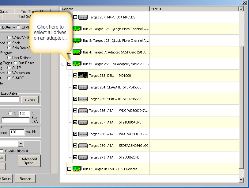Check the Bus 6 USB & 1394 Devices checkbox

pos(69,169)
